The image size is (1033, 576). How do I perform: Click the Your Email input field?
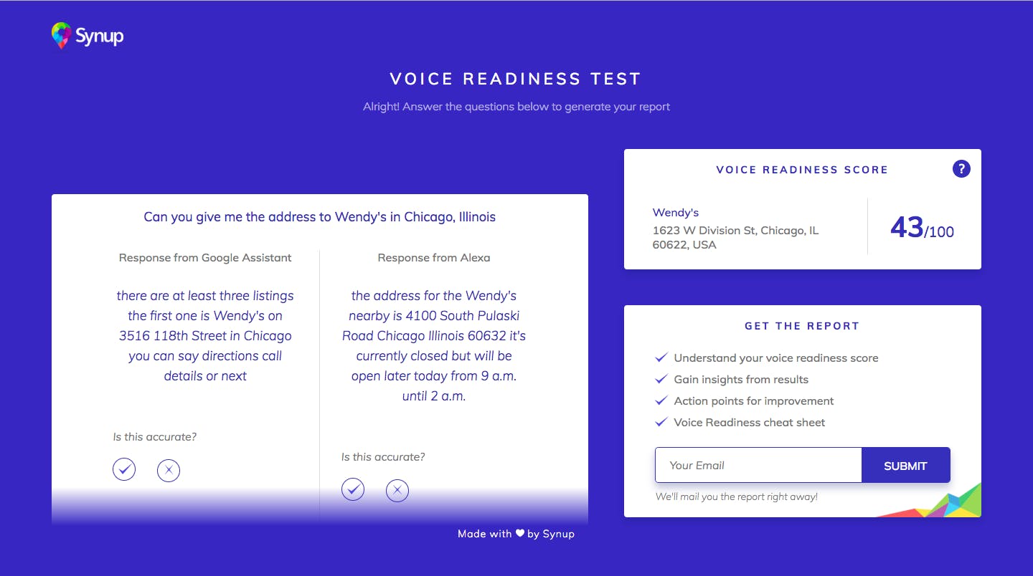758,466
